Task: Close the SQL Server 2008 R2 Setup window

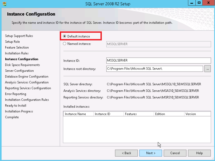Action: [x=209, y=3]
